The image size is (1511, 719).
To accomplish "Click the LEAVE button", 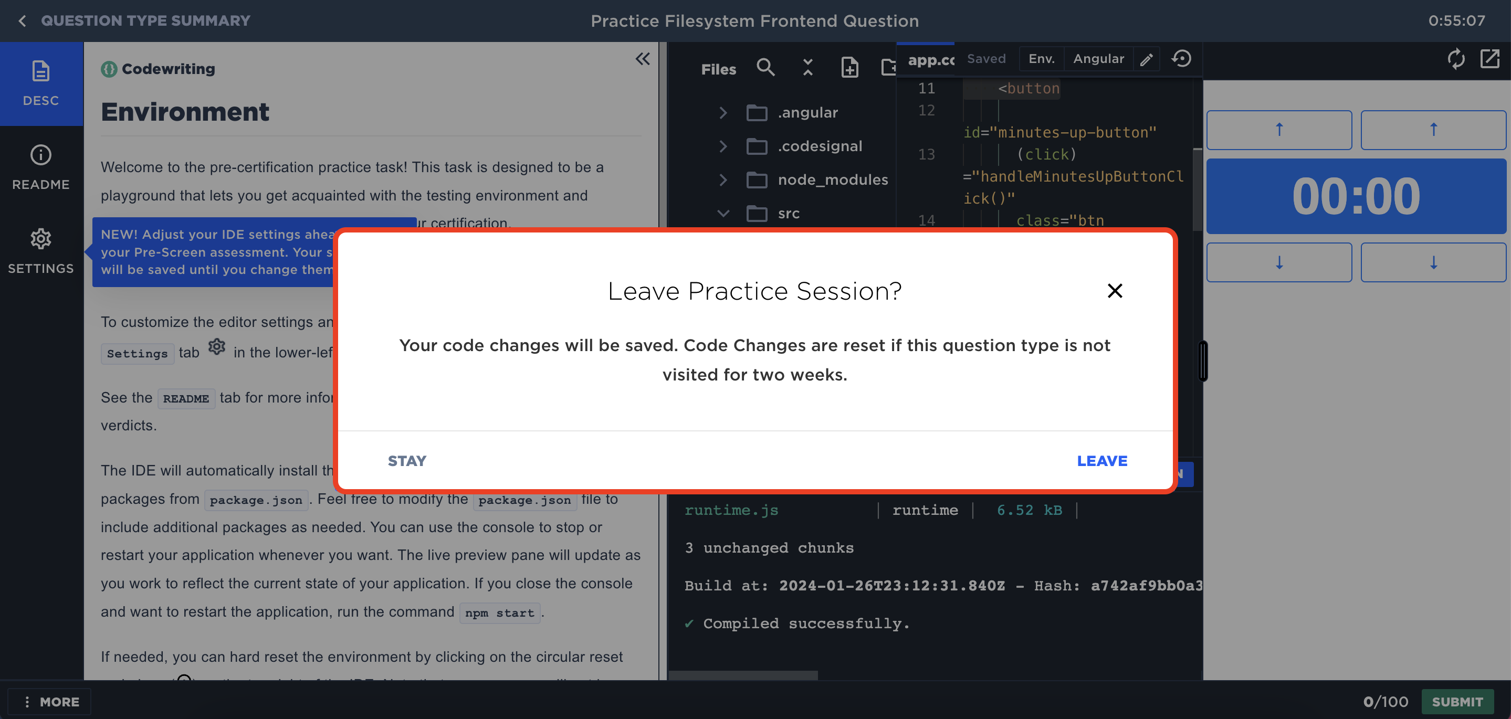I will [1101, 460].
